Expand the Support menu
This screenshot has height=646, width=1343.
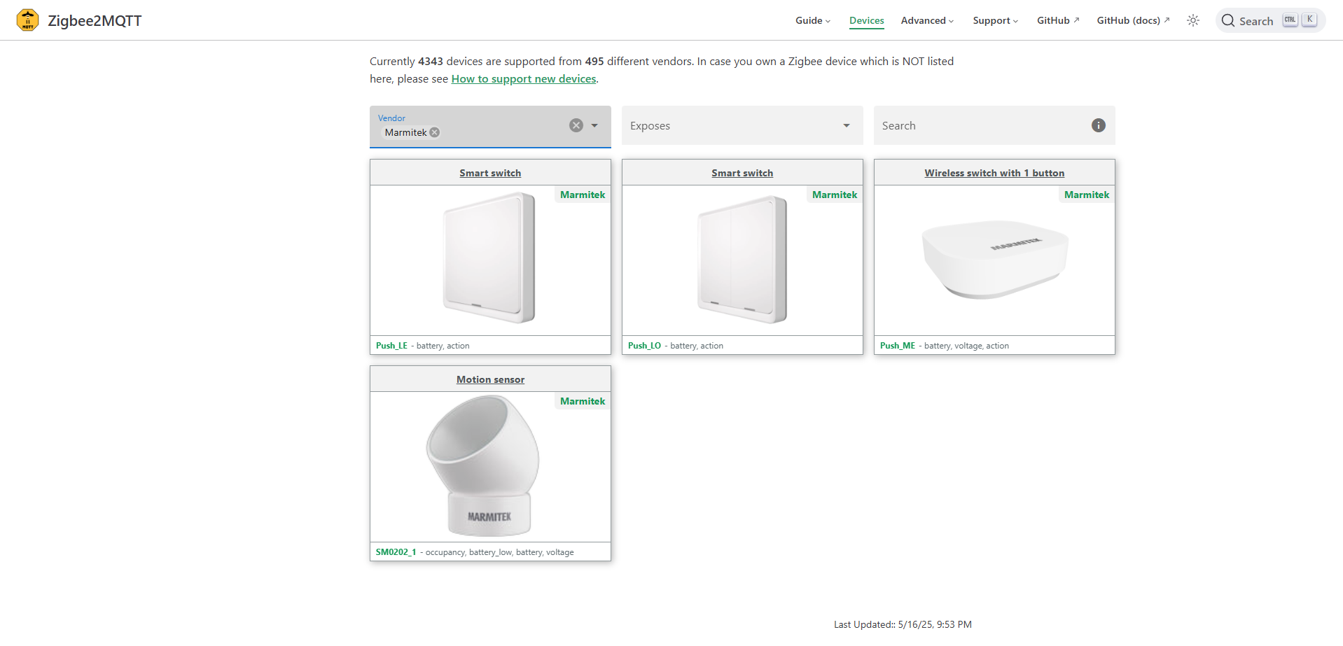click(996, 20)
